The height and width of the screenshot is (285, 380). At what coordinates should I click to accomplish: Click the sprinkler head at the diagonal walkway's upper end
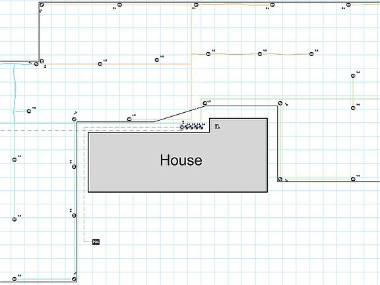tap(205, 103)
